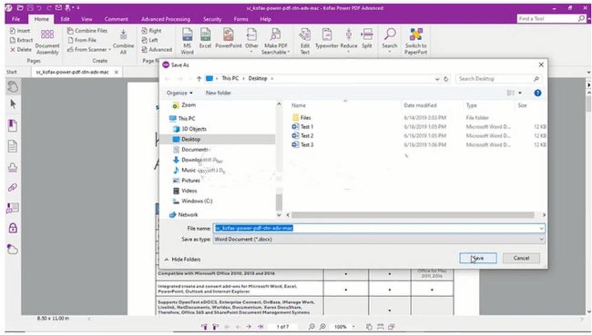Create a New folder
This screenshot has height=335, width=592.
[218, 93]
